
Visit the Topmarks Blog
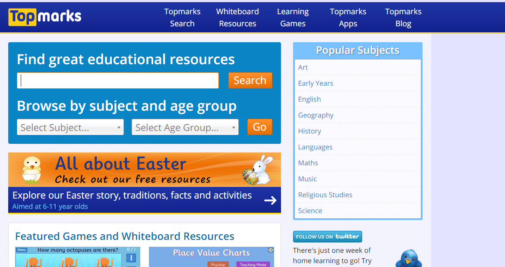pos(403,17)
